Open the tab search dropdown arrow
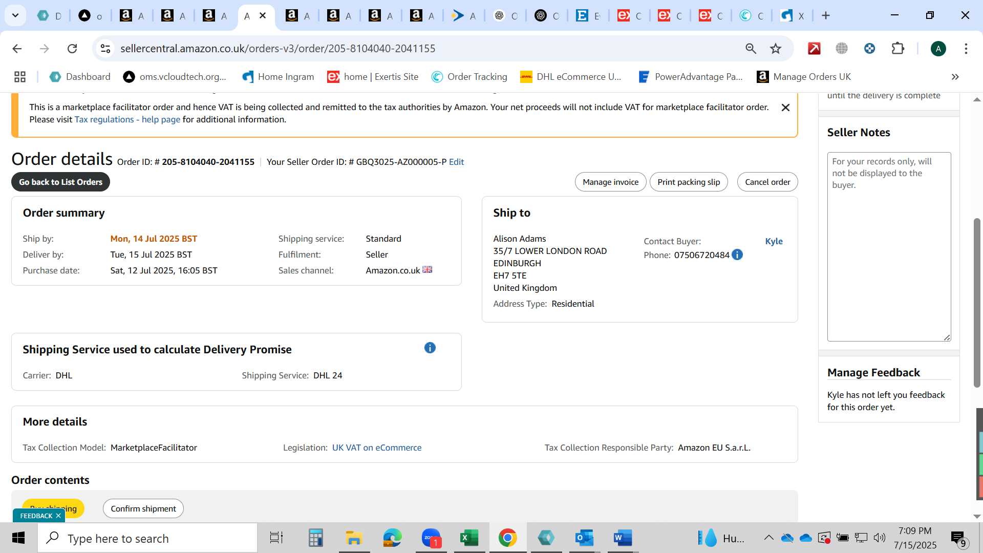Screen dimensions: 983x553 tap(15, 15)
